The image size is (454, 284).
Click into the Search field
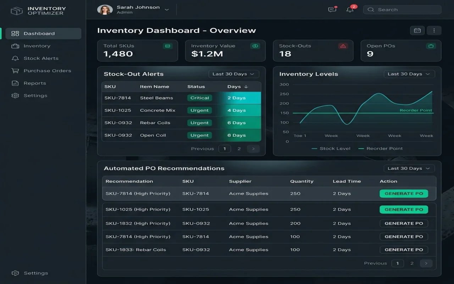[x=402, y=10]
